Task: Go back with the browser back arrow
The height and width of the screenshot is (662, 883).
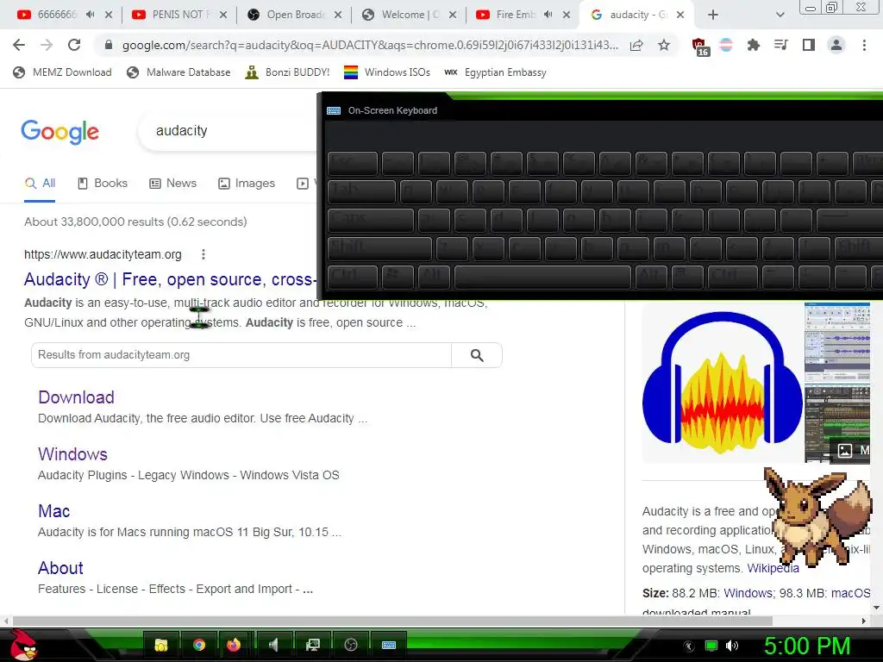Action: click(19, 45)
